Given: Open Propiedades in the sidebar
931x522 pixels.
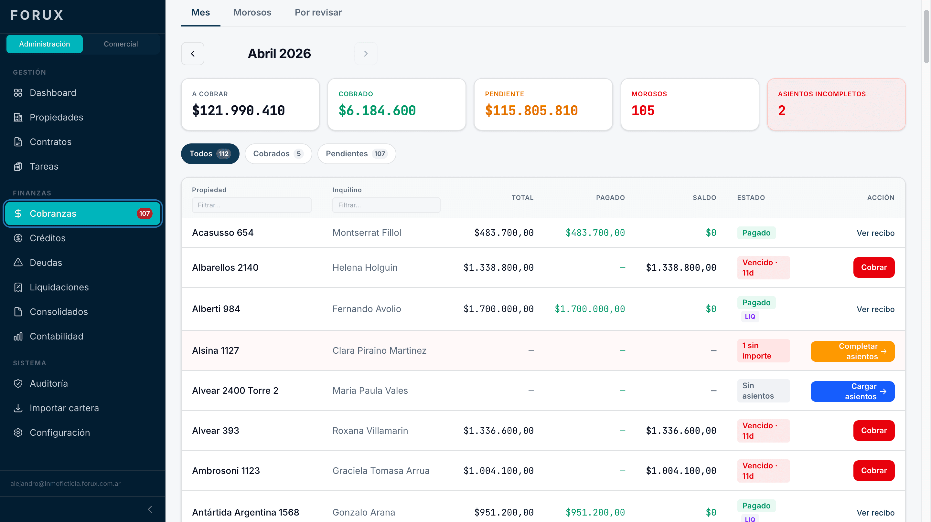Looking at the screenshot, I should pos(83,117).
